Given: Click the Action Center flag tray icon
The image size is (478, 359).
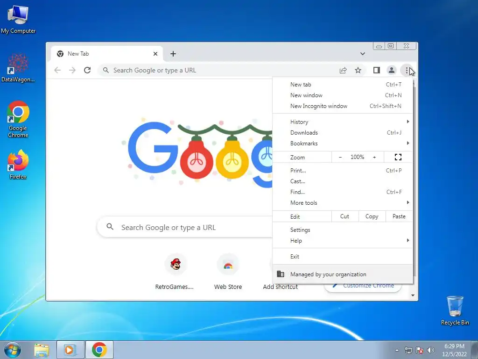Looking at the screenshot, I should (420, 350).
